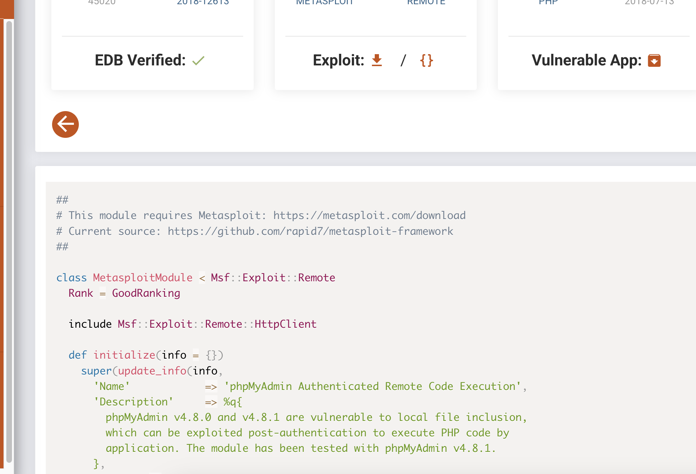This screenshot has width=696, height=474.
Task: Click the EDB-ID 45020 value
Action: (x=102, y=2)
